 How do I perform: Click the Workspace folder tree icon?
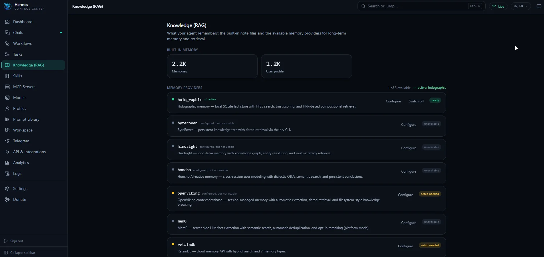[x=7, y=130]
